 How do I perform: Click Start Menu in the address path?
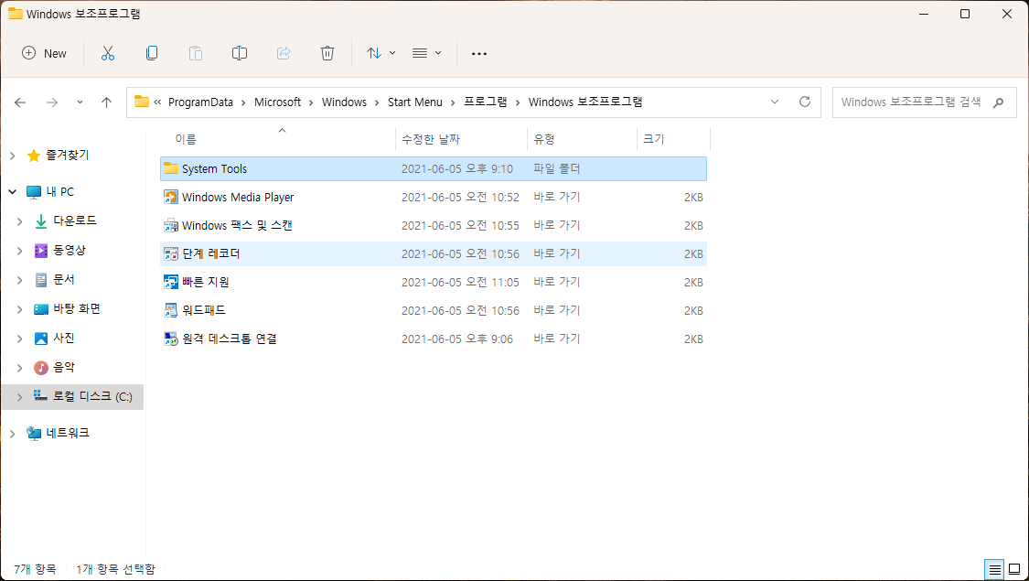pyautogui.click(x=414, y=102)
